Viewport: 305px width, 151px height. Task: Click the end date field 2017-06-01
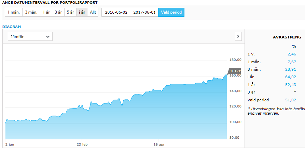tap(144, 13)
